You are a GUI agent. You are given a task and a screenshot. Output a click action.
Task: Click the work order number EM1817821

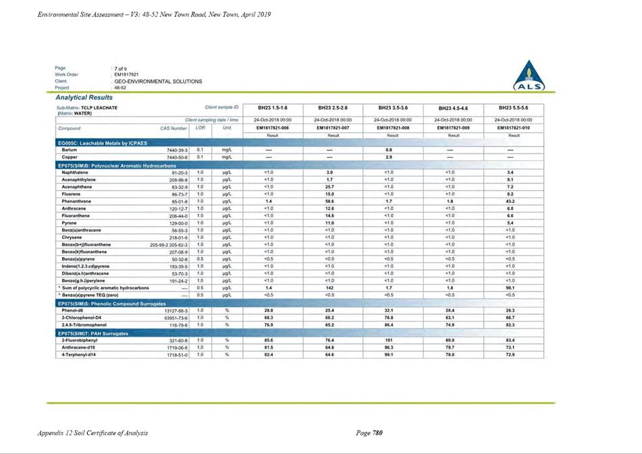(x=126, y=75)
